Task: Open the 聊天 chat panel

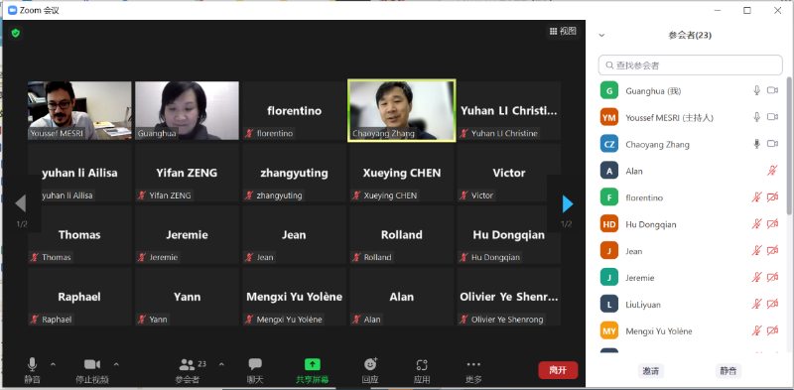Action: [x=255, y=370]
